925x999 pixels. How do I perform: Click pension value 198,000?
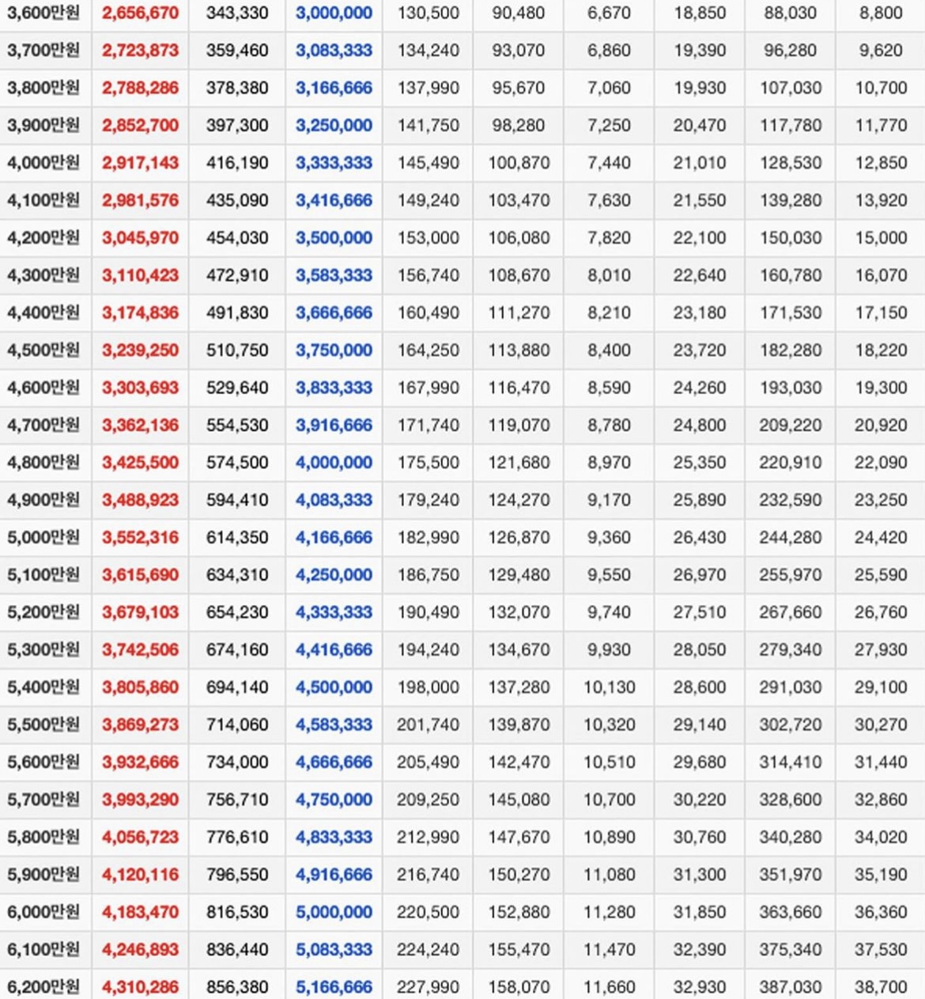tap(428, 687)
